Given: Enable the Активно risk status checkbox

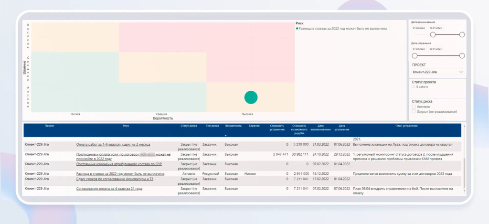Looking at the screenshot, I should (414, 107).
